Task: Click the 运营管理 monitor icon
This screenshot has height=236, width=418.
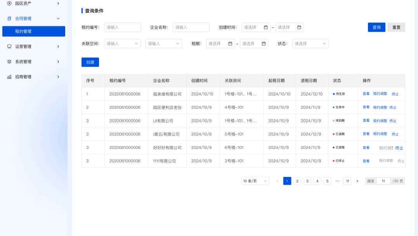Action: (9, 47)
